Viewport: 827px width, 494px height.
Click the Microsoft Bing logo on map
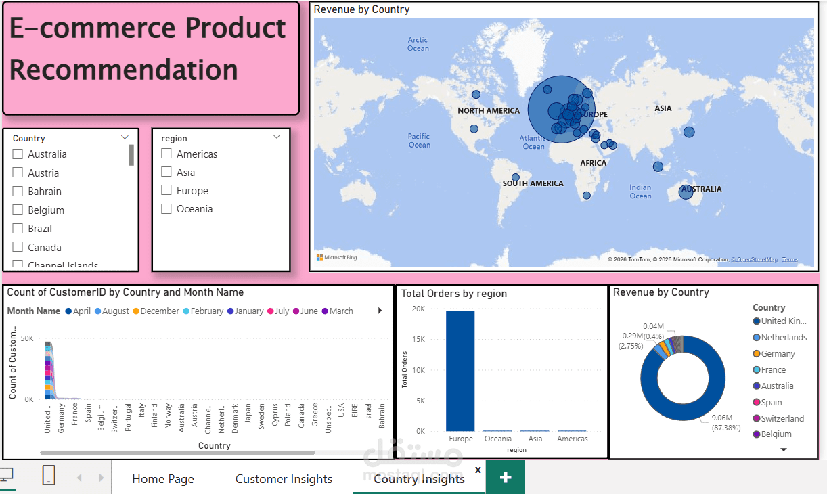[x=336, y=258]
